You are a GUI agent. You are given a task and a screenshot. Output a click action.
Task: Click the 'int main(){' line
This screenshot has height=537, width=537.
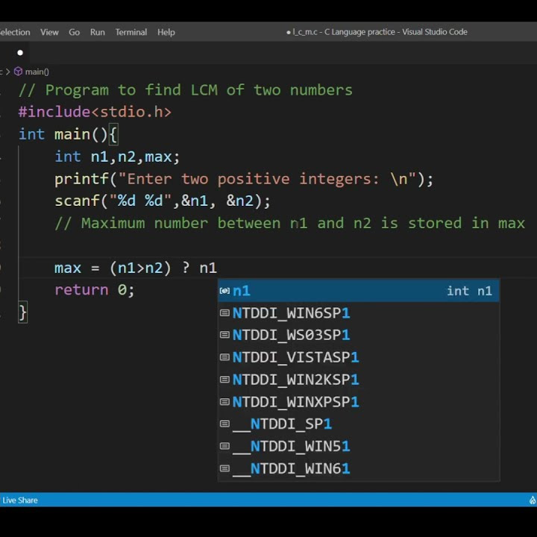click(x=68, y=134)
